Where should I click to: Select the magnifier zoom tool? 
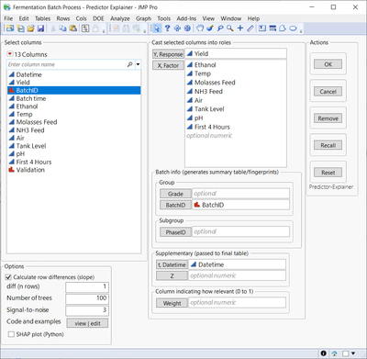tap(230, 28)
